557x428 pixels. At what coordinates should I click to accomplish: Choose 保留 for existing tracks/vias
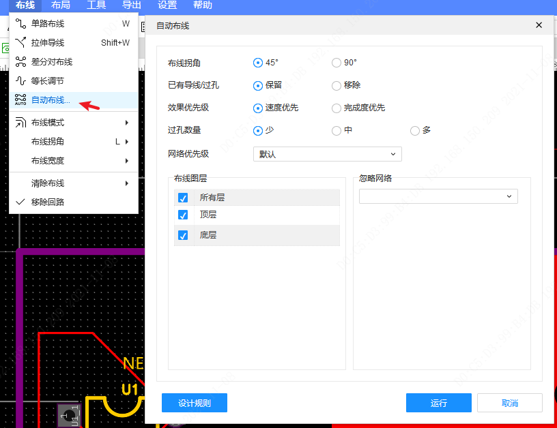(x=258, y=85)
